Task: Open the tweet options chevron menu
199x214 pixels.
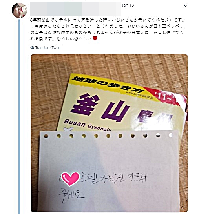Action: point(185,6)
